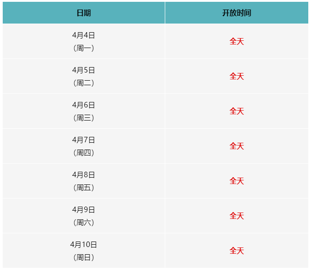Select the 4月6日 date text
The image size is (311, 271).
click(84, 105)
